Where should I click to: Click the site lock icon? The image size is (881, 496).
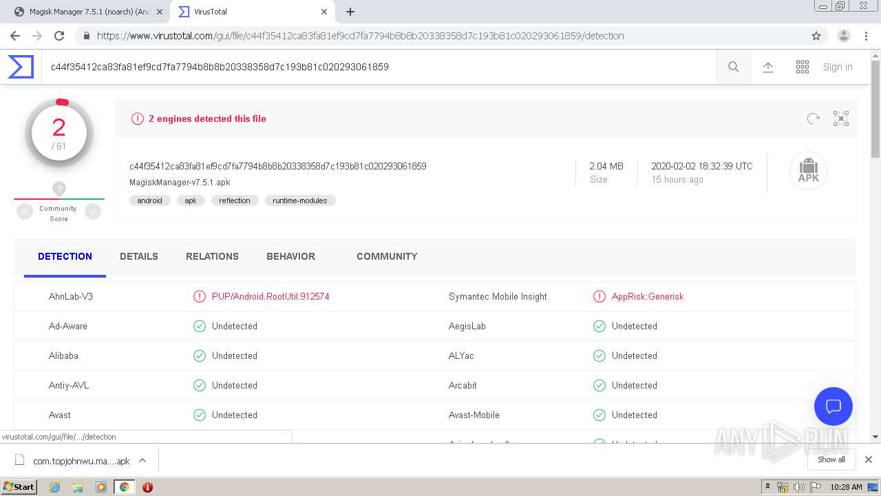(87, 36)
